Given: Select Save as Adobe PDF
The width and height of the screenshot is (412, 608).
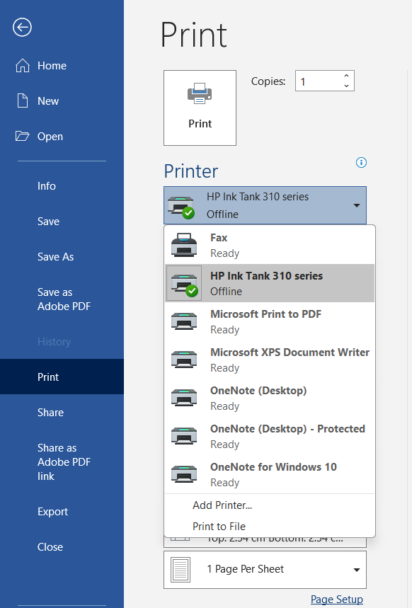Looking at the screenshot, I should click(64, 299).
